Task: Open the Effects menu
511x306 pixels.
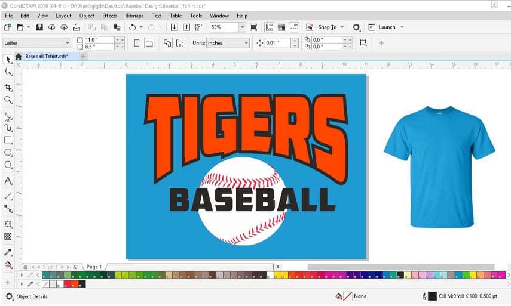Action: [x=109, y=16]
